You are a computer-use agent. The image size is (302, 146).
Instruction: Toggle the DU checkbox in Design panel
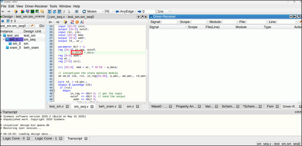(x=37, y=26)
